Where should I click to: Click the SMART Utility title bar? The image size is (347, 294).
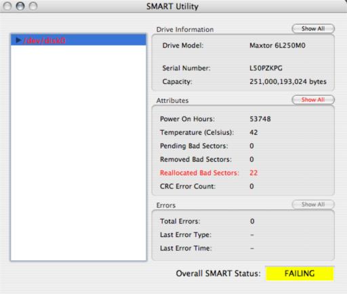coord(172,6)
